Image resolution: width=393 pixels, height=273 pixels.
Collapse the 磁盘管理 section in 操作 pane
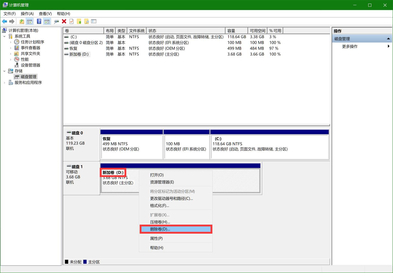coord(388,39)
